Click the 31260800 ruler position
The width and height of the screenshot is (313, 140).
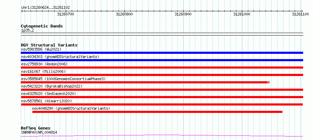coord(124,14)
